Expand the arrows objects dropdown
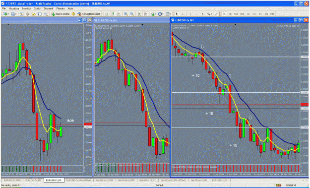The height and width of the screenshot is (188, 310). pyautogui.click(x=211, y=14)
